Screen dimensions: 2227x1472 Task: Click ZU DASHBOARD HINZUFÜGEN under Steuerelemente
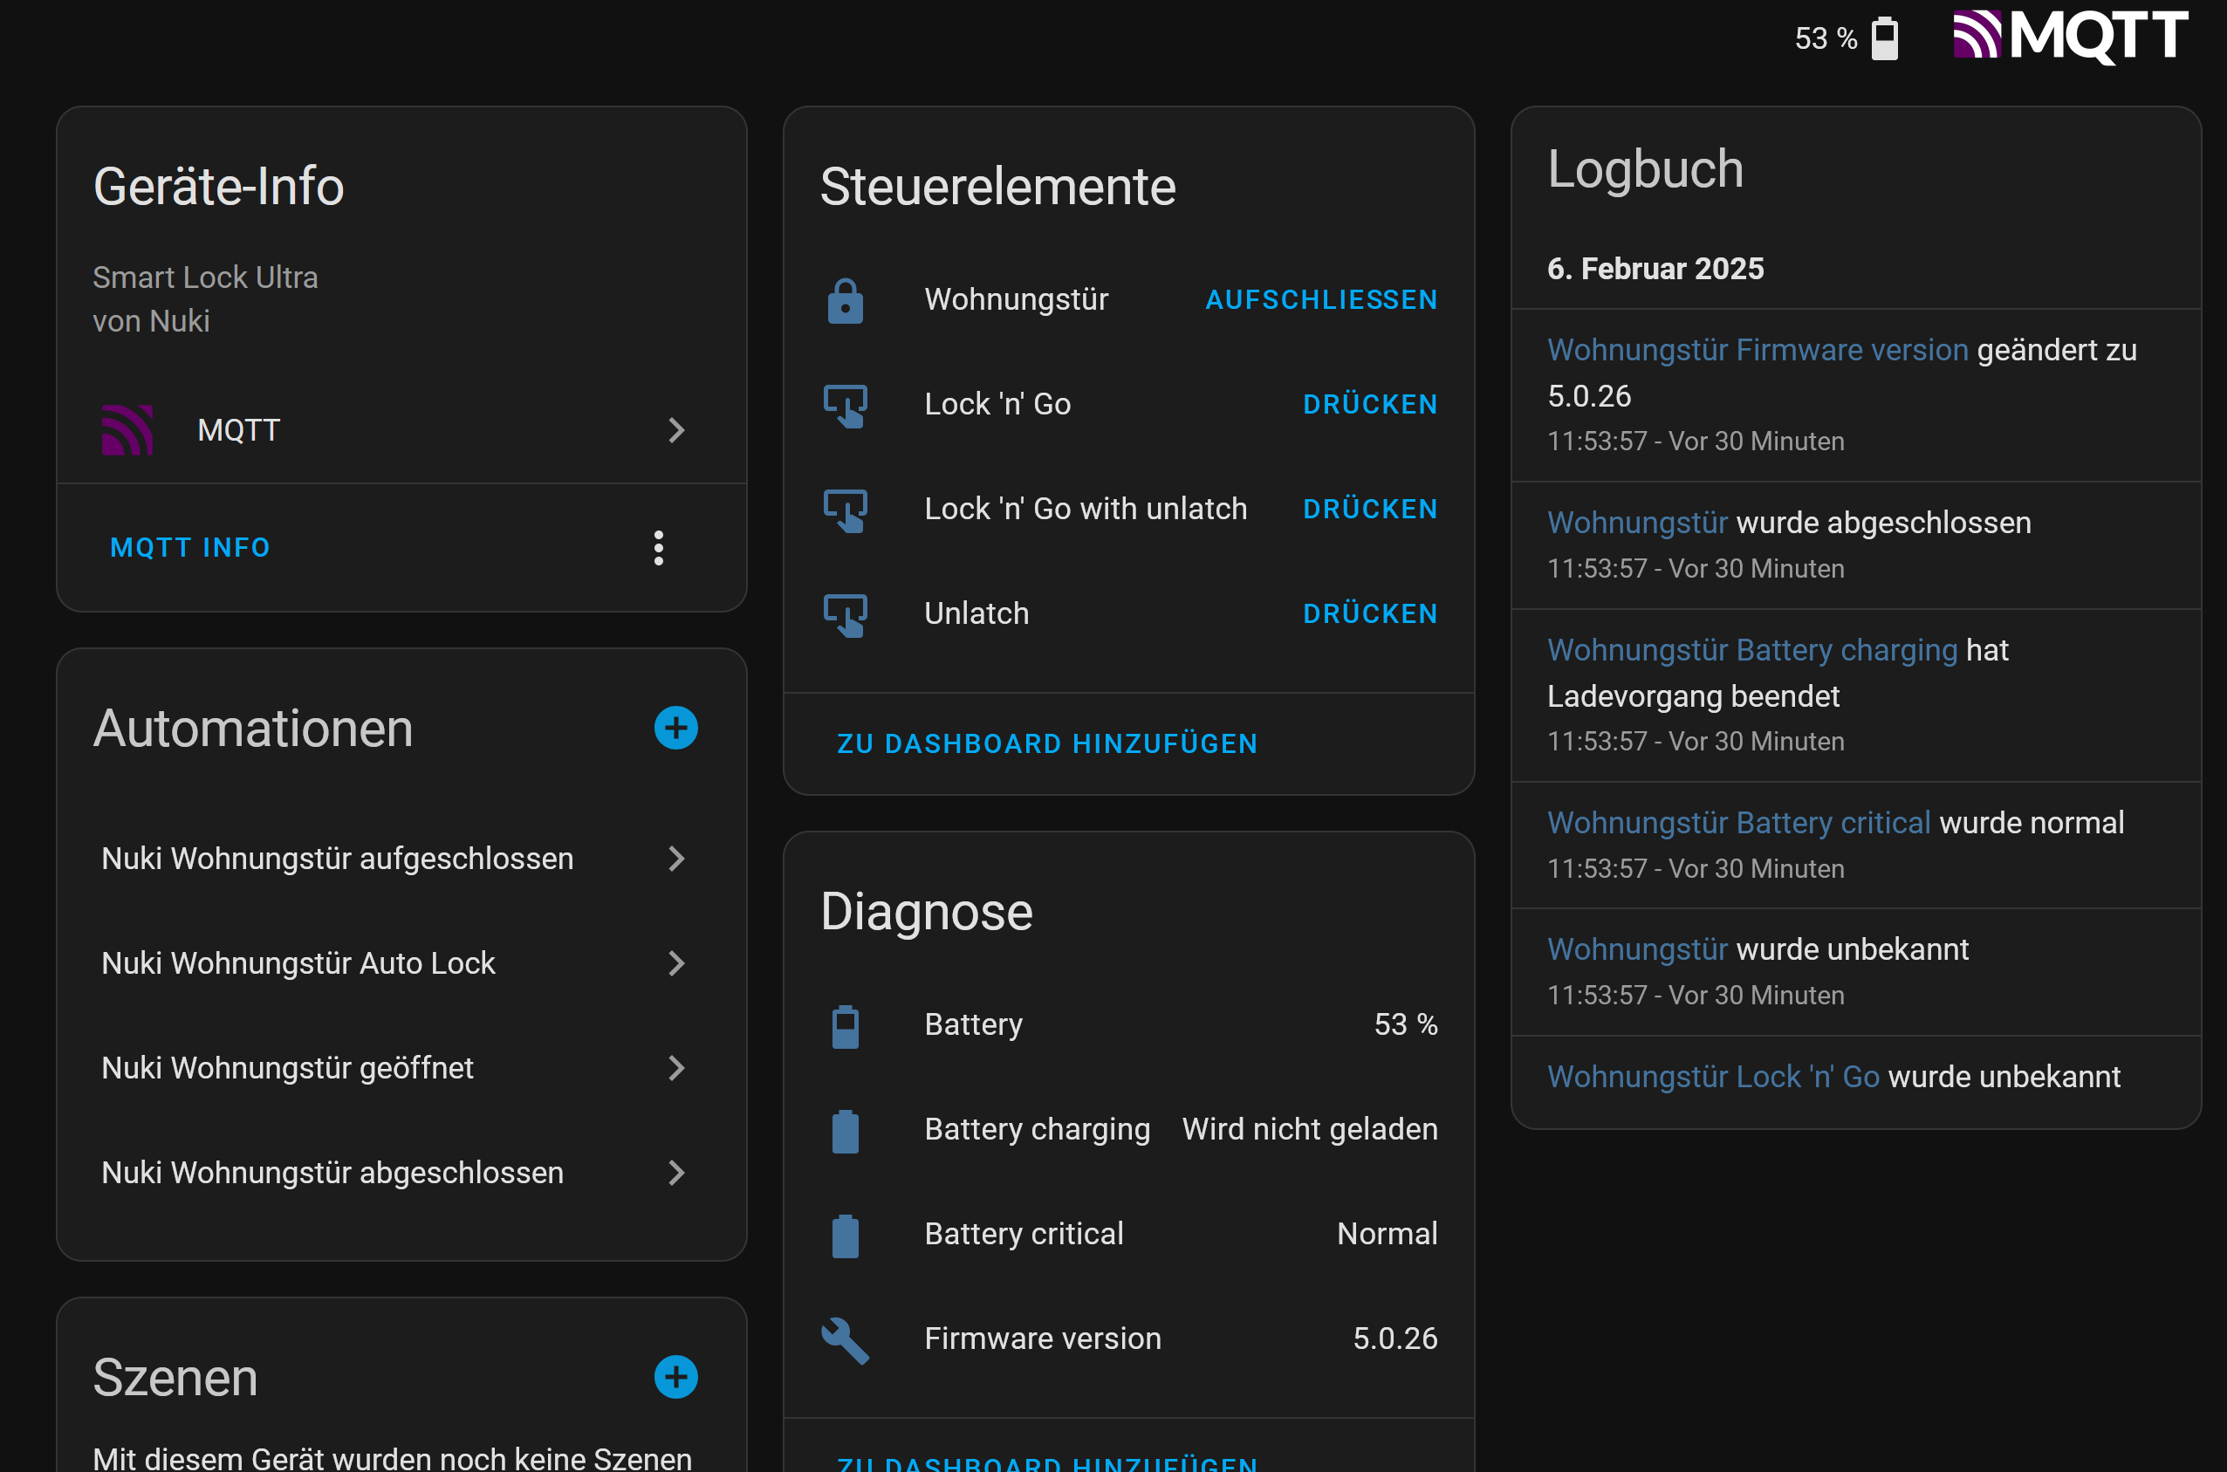pos(1047,743)
